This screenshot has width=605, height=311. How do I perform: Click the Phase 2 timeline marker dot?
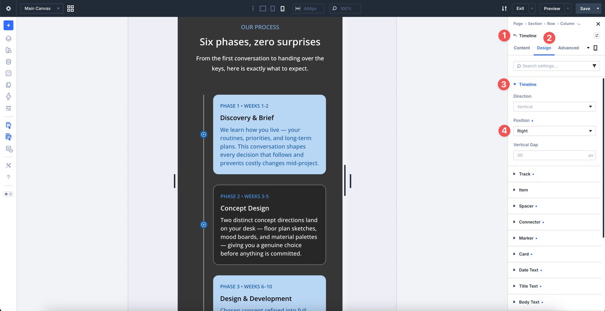(x=204, y=225)
